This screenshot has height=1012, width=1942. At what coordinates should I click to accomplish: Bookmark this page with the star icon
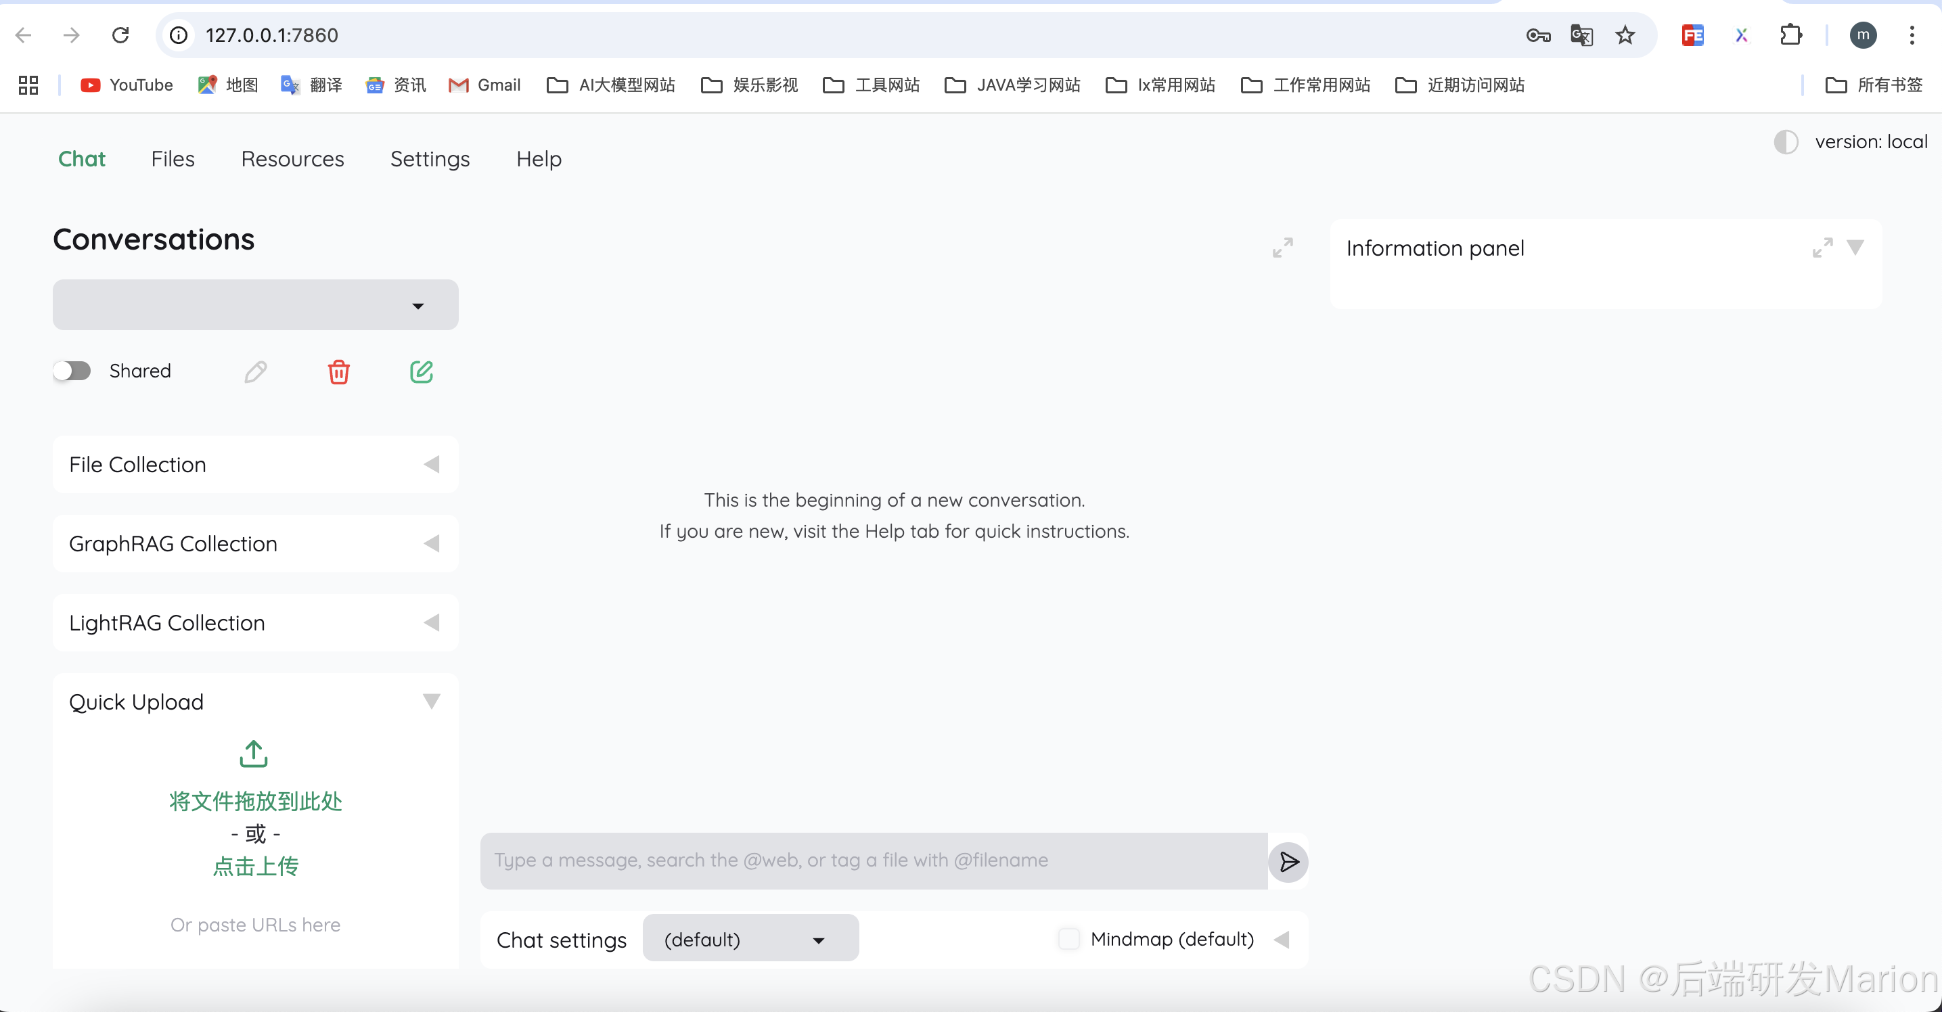1625,35
